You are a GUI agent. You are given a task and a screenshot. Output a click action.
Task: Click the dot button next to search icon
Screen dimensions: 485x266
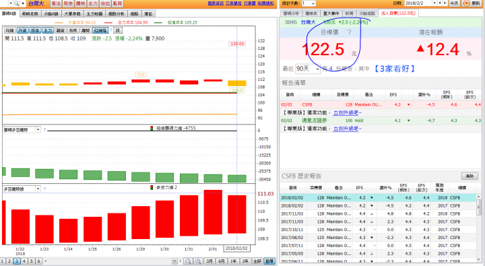pyautogui.click(x=23, y=3)
